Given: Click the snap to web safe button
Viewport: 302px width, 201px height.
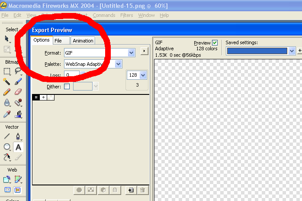Looking at the screenshot, I should click(x=103, y=190).
